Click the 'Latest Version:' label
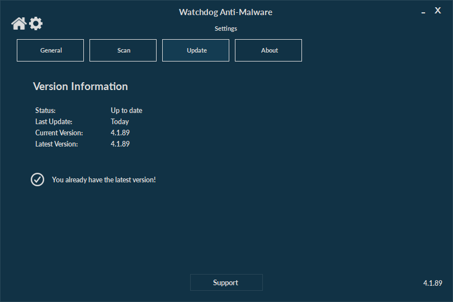 (x=56, y=144)
